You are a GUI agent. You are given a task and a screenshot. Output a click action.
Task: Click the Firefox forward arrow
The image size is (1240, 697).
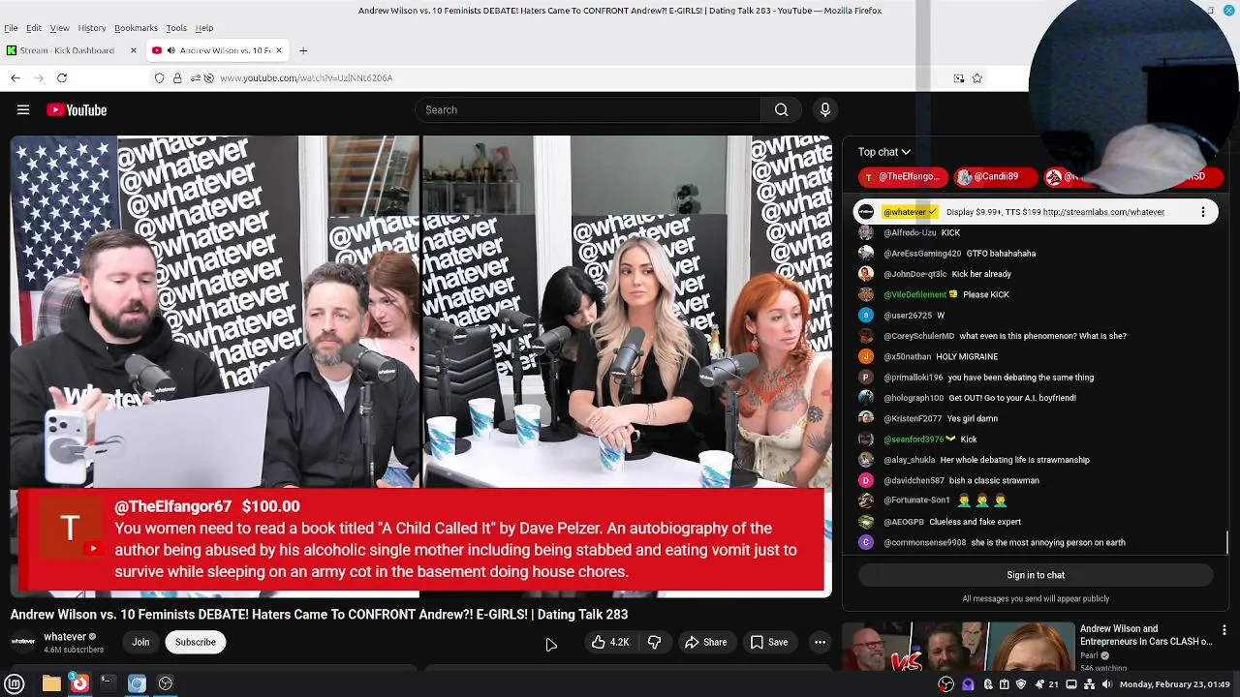pyautogui.click(x=39, y=77)
